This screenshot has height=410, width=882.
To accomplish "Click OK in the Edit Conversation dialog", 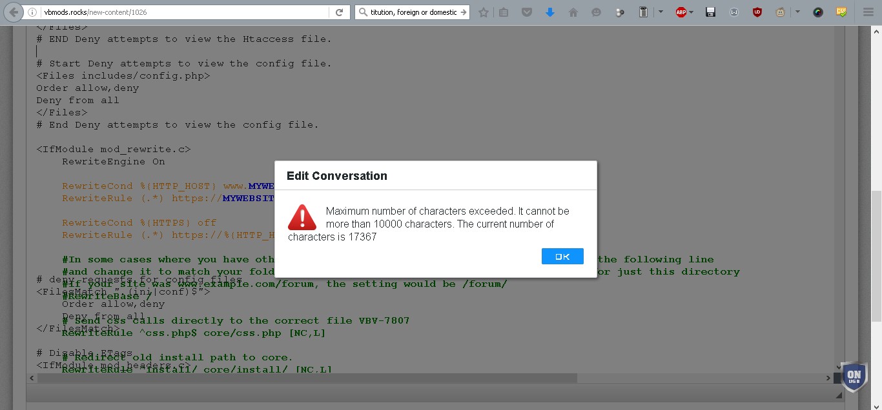I will pos(562,256).
